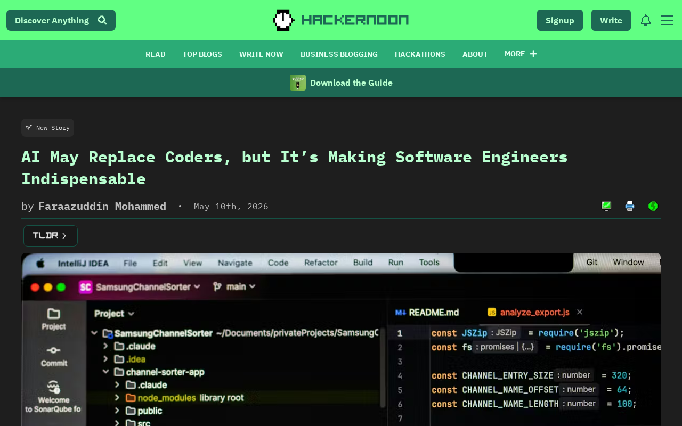Focus the Discover Anything search field

click(x=61, y=20)
